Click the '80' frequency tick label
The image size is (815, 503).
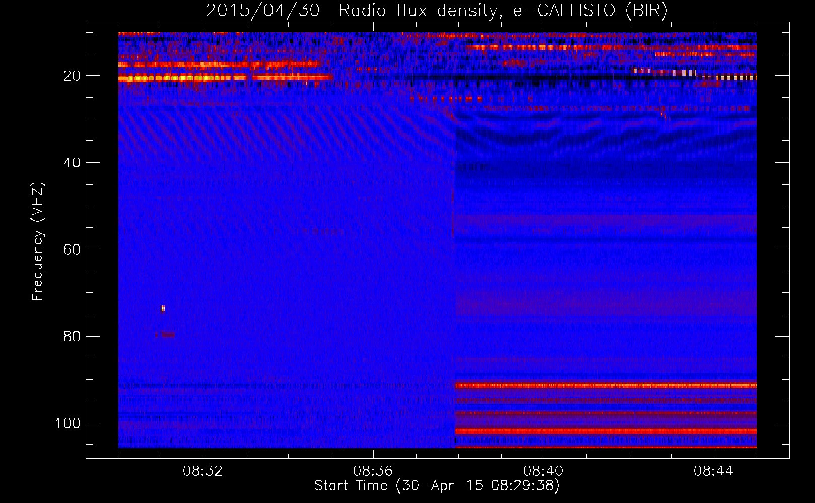click(x=72, y=336)
